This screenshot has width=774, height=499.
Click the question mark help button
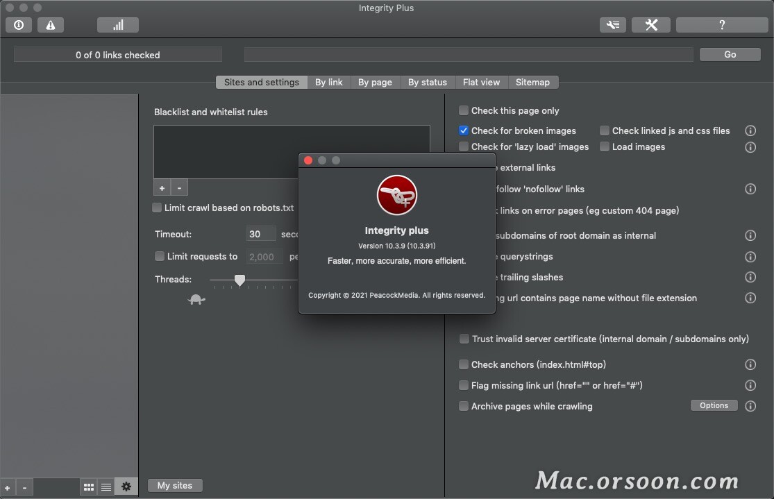click(x=722, y=25)
